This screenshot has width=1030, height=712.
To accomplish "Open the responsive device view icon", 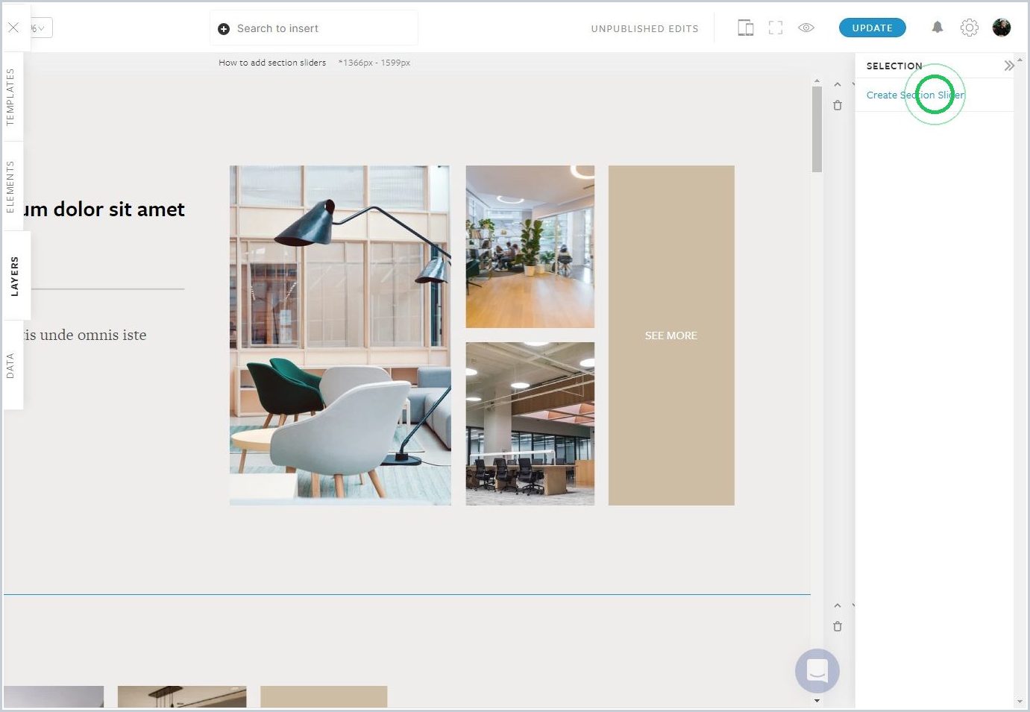I will 745,28.
